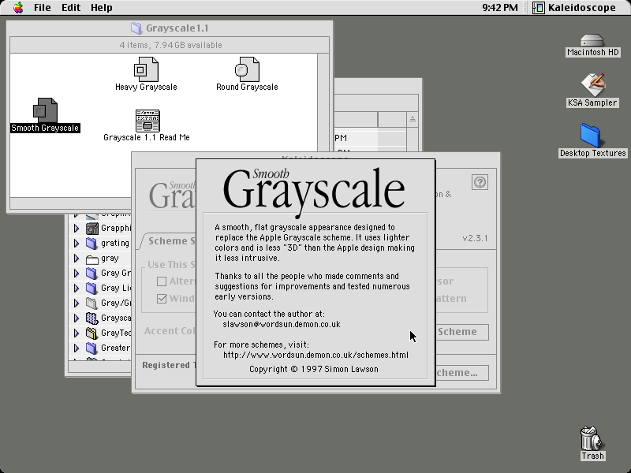Click the icon beside 'GrayTec' row
Screen dimensions: 631x473
click(92, 333)
